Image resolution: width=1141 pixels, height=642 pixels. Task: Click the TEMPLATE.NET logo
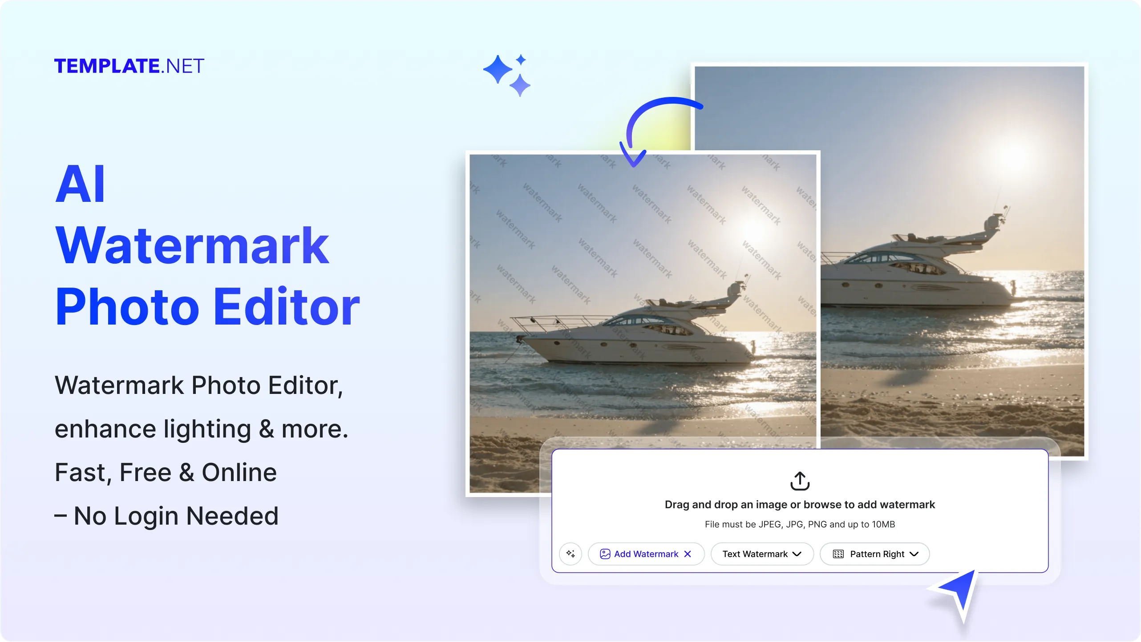(129, 65)
